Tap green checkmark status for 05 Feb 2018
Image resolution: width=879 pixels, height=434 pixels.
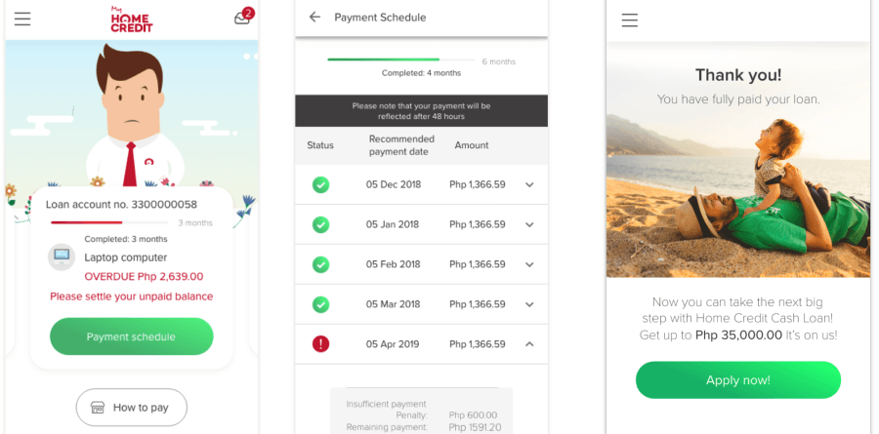(320, 264)
